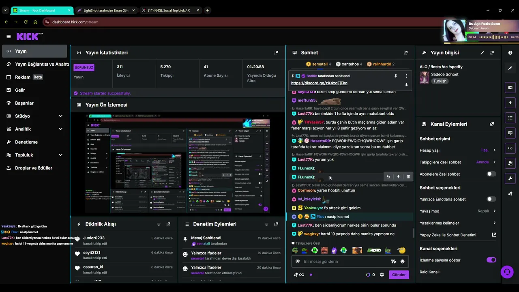Open Droplar ve ödüller page
The image size is (519, 292).
pos(34,168)
